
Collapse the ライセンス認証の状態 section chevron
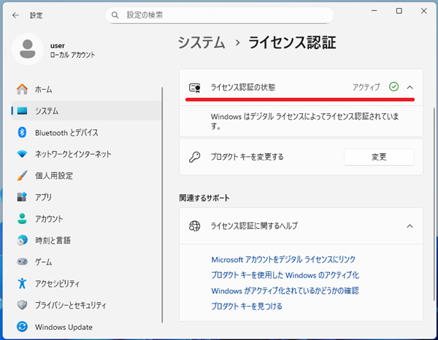coord(410,87)
